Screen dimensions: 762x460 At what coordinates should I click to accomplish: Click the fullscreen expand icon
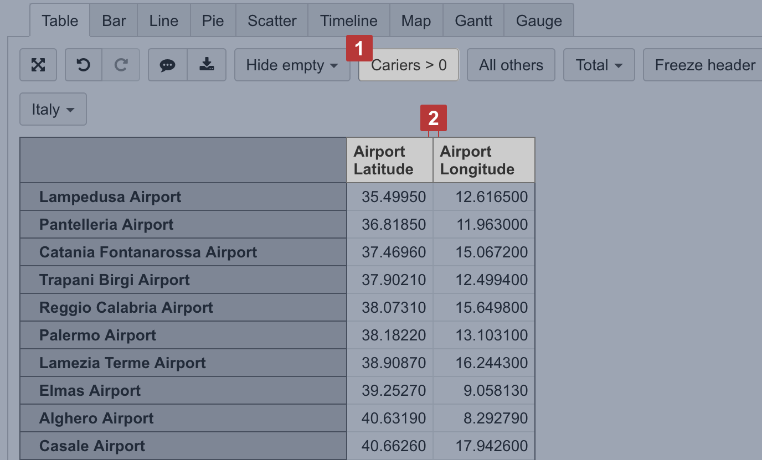tap(38, 65)
